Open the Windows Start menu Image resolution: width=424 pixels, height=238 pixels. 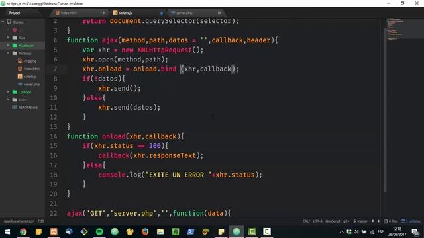(x=7, y=232)
